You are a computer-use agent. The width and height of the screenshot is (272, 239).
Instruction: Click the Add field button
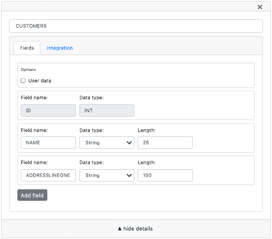(x=32, y=195)
